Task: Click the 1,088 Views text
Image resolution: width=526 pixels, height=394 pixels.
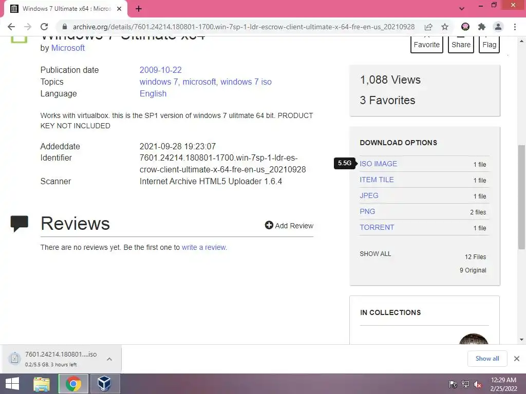Action: 390,80
